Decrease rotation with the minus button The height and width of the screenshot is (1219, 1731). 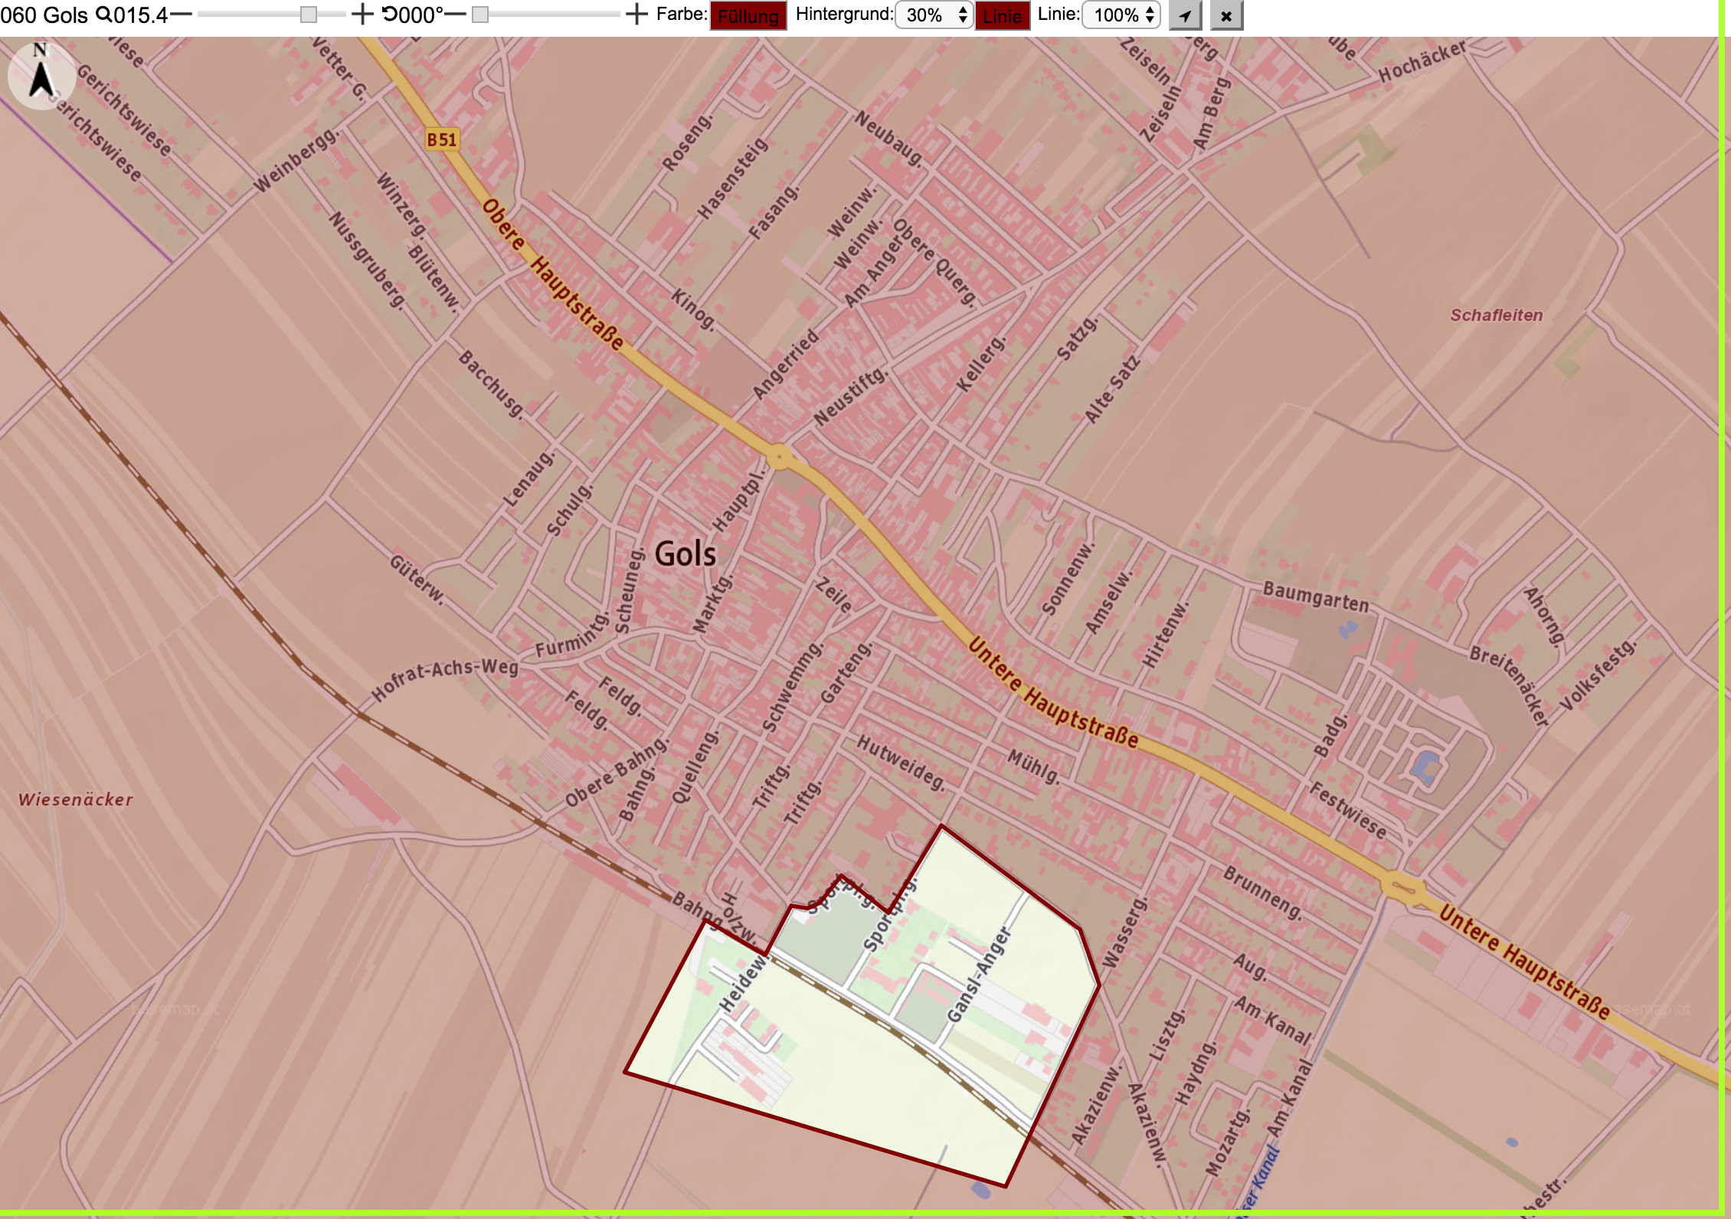455,15
